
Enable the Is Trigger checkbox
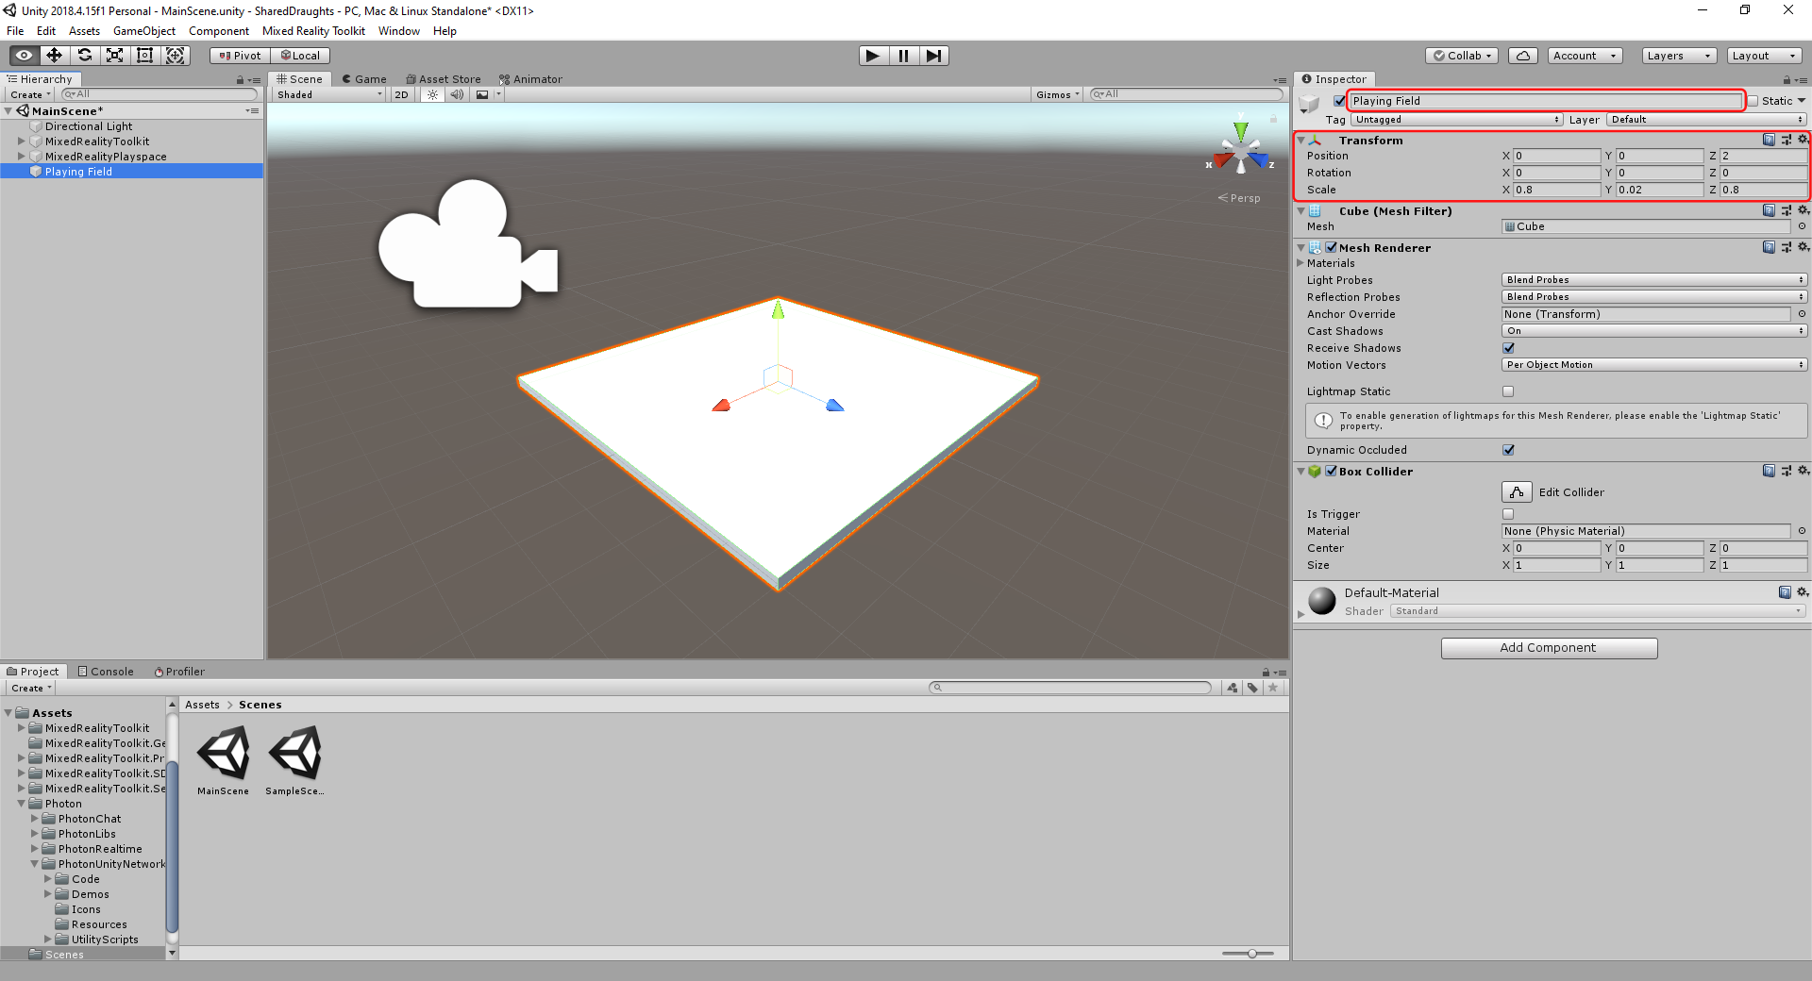coord(1508,514)
